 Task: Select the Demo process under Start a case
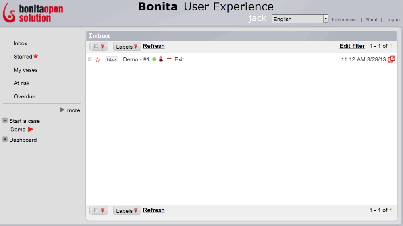pos(18,130)
